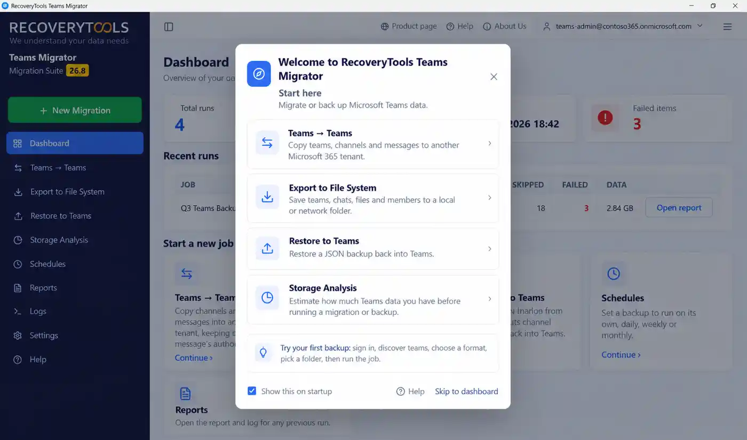Expand the Storage Analysis chevron in the dialog
This screenshot has height=440, width=747.
click(x=489, y=299)
